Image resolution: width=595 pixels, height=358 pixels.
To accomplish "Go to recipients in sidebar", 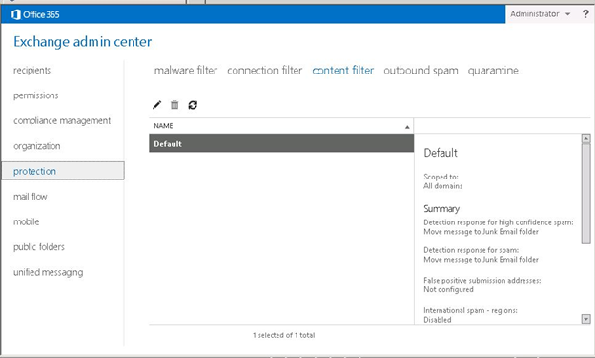I will pos(31,70).
